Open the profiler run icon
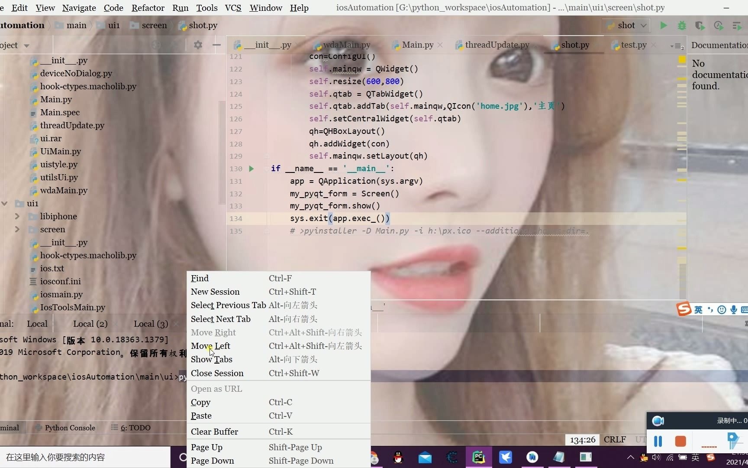The width and height of the screenshot is (748, 468). (x=719, y=26)
